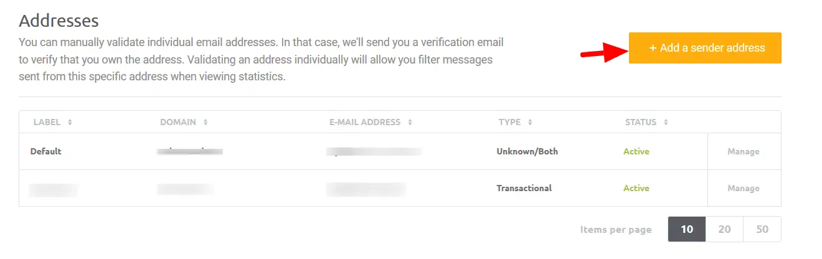Select the Default label cell
Screen dimensions: 822x259
pyautogui.click(x=46, y=151)
